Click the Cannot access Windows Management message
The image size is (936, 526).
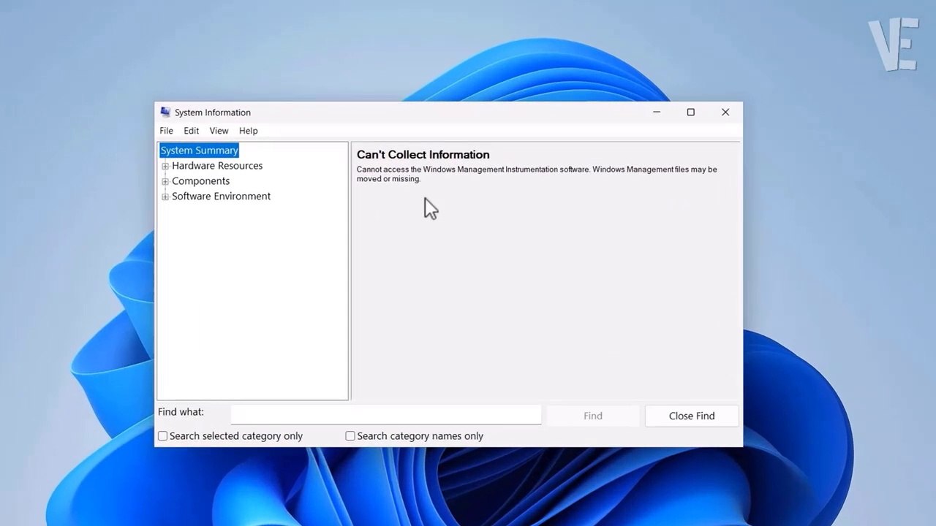coord(537,174)
